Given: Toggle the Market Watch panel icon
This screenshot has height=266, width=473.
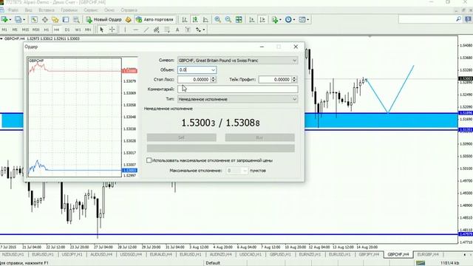Looking at the screenshot, I should click(34, 20).
